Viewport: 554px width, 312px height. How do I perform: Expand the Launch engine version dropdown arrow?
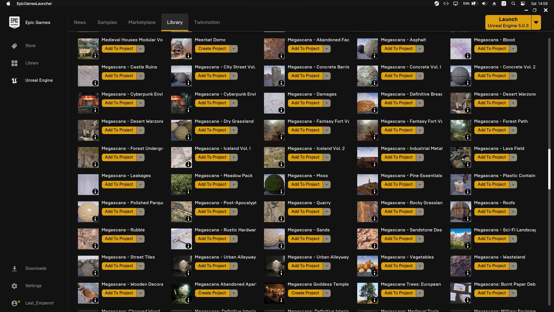[536, 23]
